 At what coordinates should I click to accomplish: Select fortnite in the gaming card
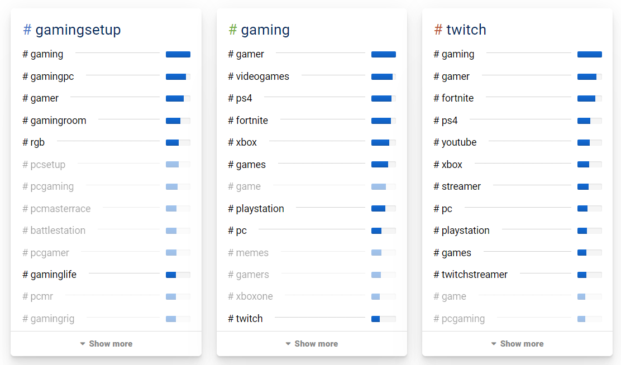pos(248,121)
